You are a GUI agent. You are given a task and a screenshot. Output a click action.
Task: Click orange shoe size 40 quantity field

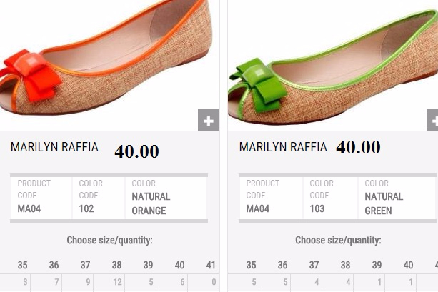pyautogui.click(x=171, y=282)
